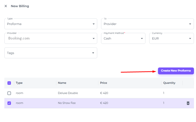
Task: Expand the Tags dropdown
Action: (x=51, y=53)
